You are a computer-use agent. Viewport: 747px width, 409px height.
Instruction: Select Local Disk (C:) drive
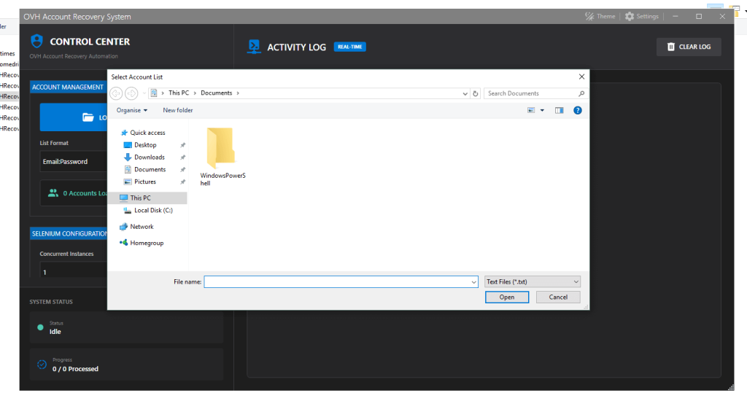[152, 210]
